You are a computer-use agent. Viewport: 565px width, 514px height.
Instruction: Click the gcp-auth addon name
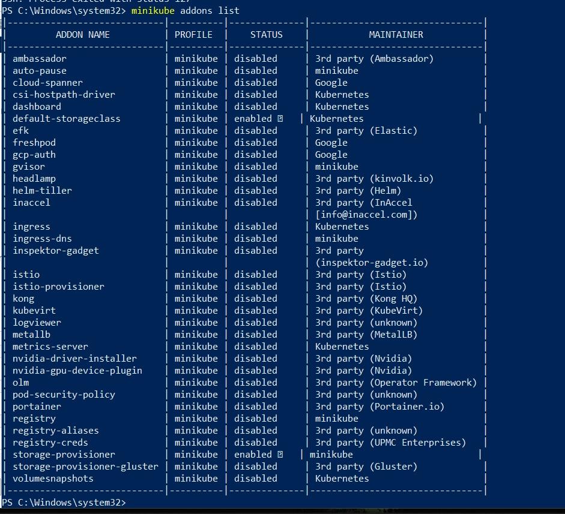click(34, 155)
